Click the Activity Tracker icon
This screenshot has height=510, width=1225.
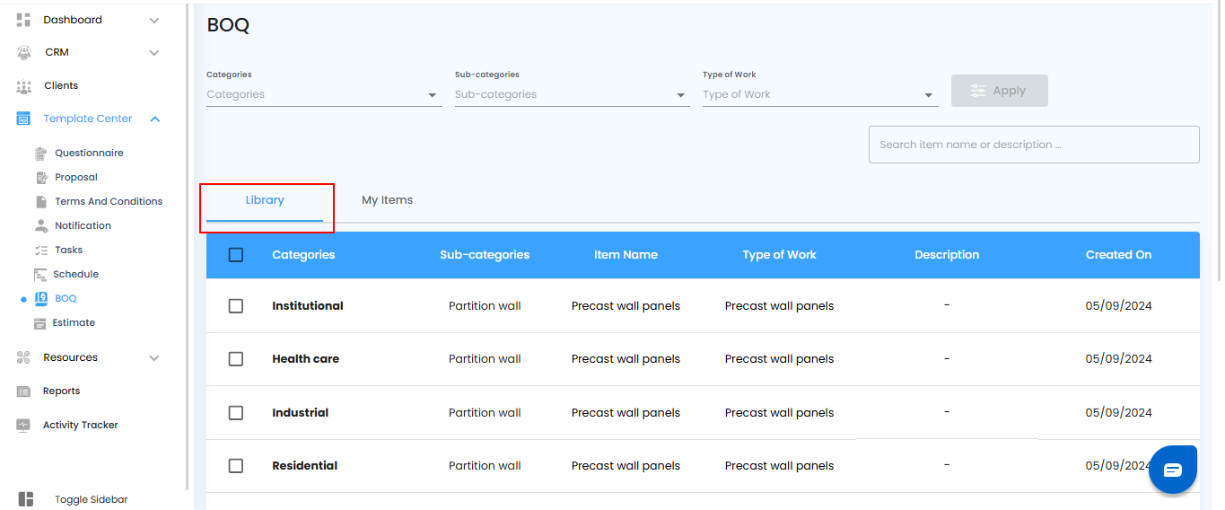(24, 426)
